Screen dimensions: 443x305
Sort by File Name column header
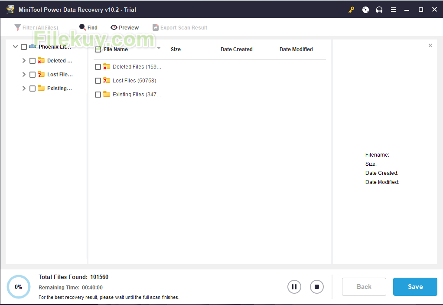click(116, 49)
